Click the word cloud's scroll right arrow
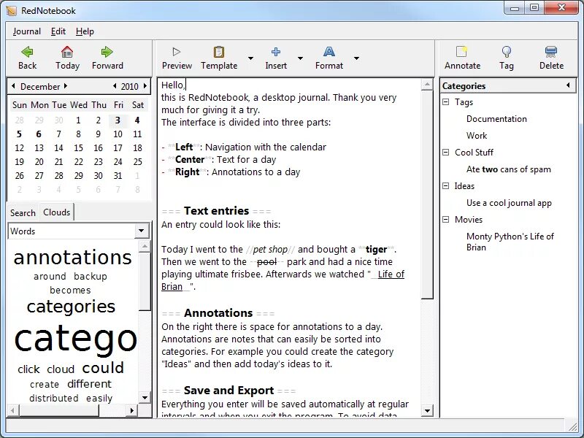Image resolution: width=584 pixels, height=438 pixels. coord(132,410)
